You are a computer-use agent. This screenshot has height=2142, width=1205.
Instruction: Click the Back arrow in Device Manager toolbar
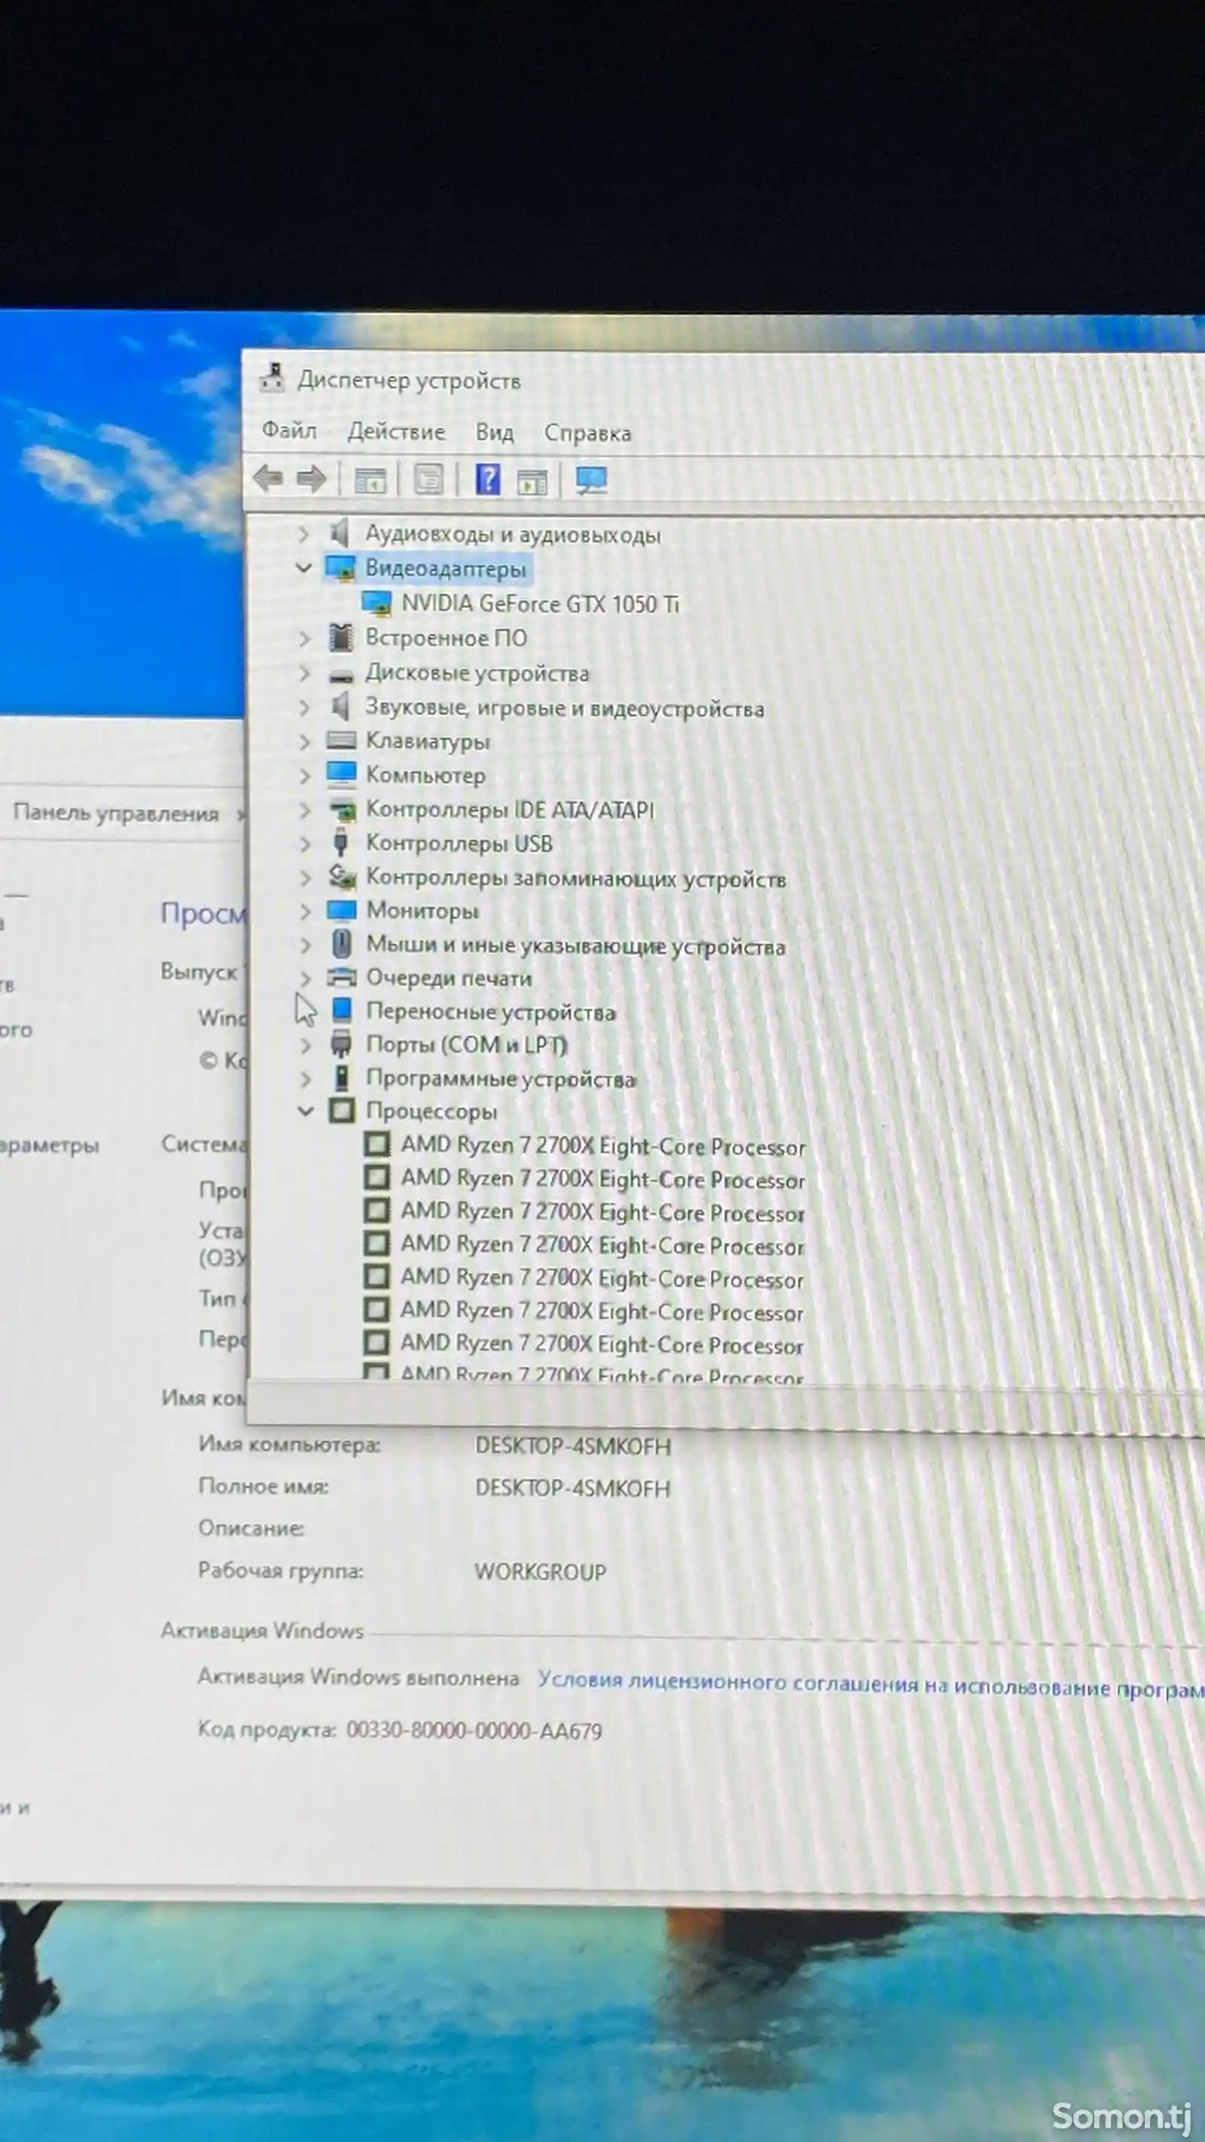pos(269,479)
